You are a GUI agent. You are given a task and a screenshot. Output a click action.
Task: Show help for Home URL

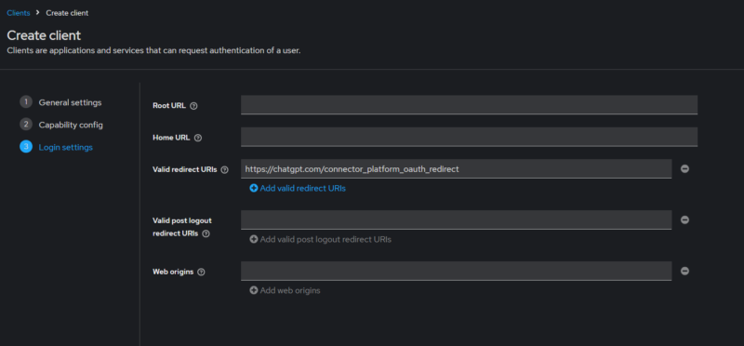point(198,138)
